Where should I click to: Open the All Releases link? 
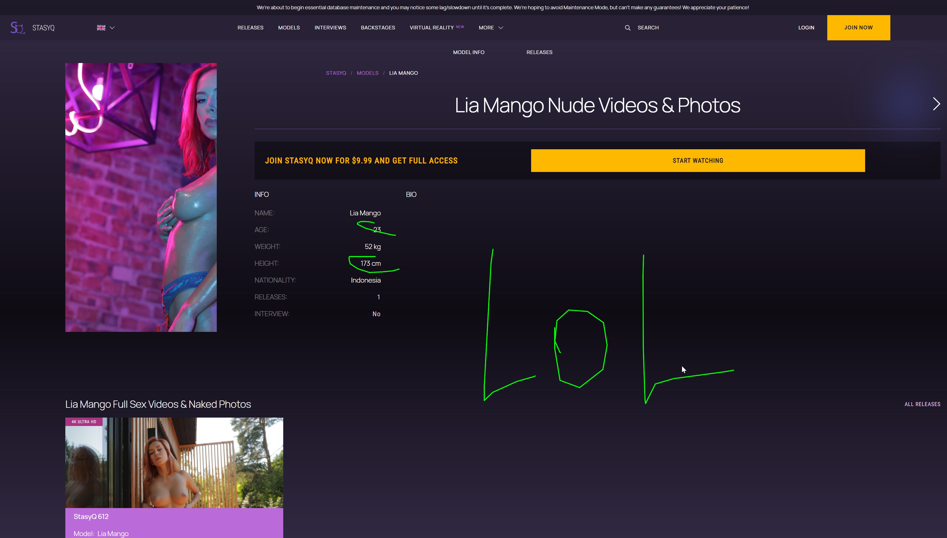click(922, 404)
